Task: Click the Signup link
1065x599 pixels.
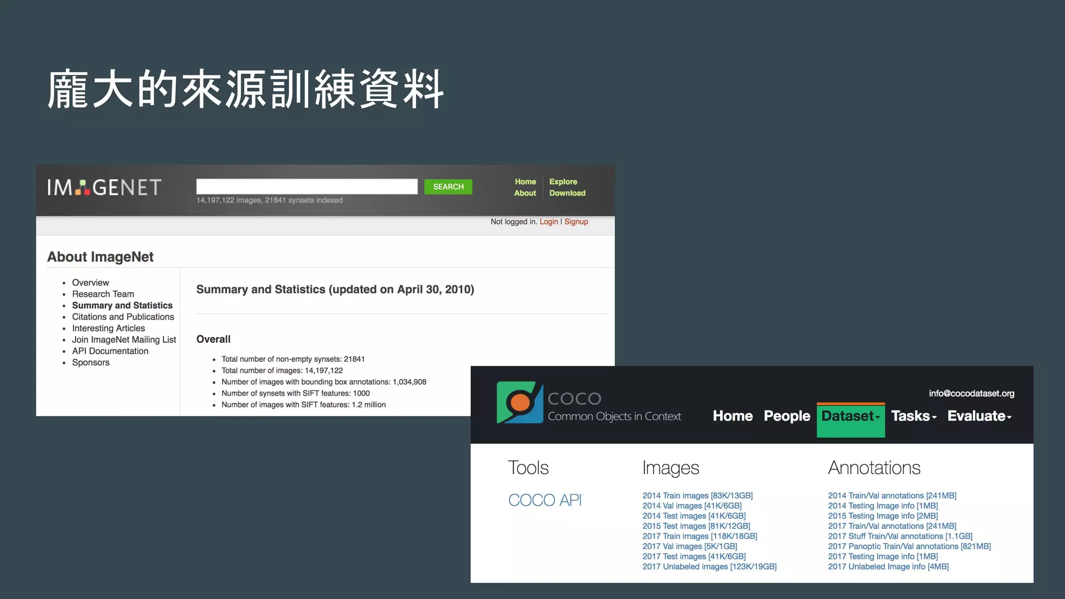Action: coord(576,222)
